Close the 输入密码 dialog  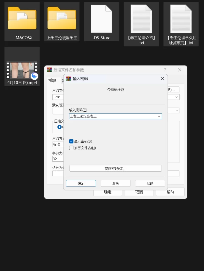162,79
